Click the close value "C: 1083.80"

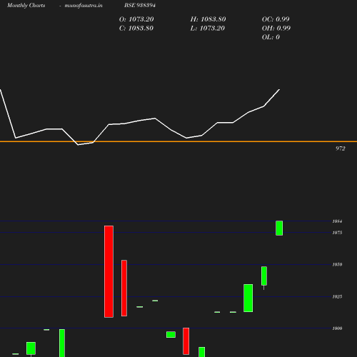point(136,29)
